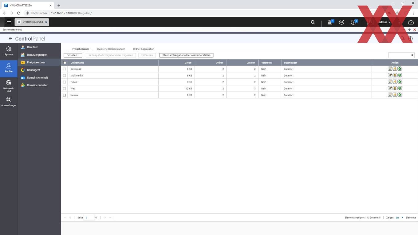Click the page number field Seite
The height and width of the screenshot is (235, 418).
(89, 217)
